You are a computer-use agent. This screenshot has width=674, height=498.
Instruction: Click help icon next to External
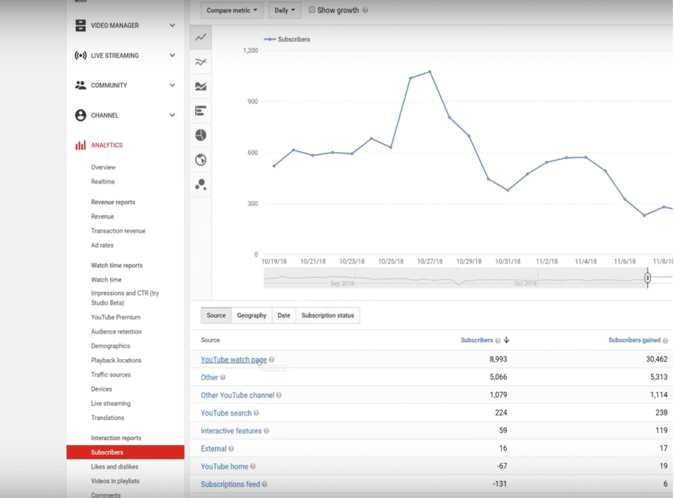click(x=231, y=448)
